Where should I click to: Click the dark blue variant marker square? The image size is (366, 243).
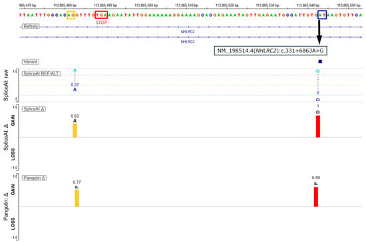tap(320, 61)
